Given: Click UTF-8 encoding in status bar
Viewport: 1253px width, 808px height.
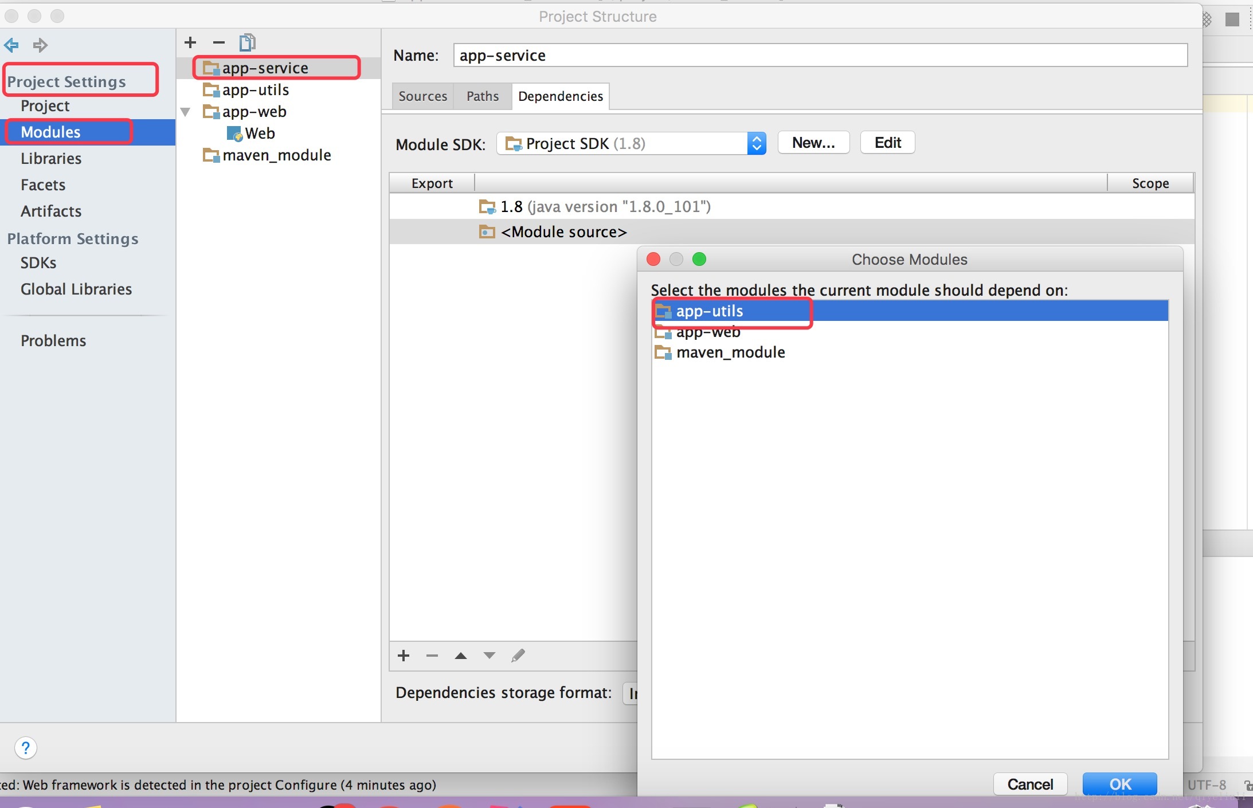Looking at the screenshot, I should [x=1207, y=785].
